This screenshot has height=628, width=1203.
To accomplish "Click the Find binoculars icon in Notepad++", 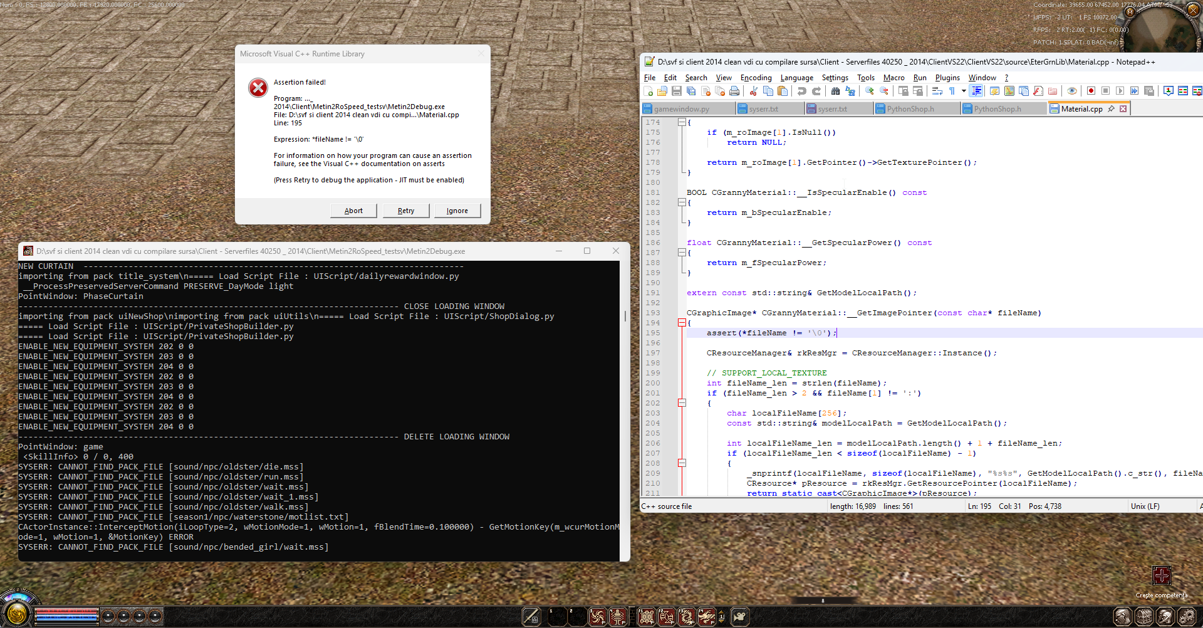I will 835,91.
